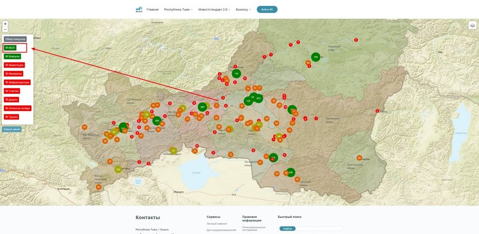Image resolution: width=479 pixels, height=234 pixels.
Task: Click the site logo in header
Action: tap(139, 10)
